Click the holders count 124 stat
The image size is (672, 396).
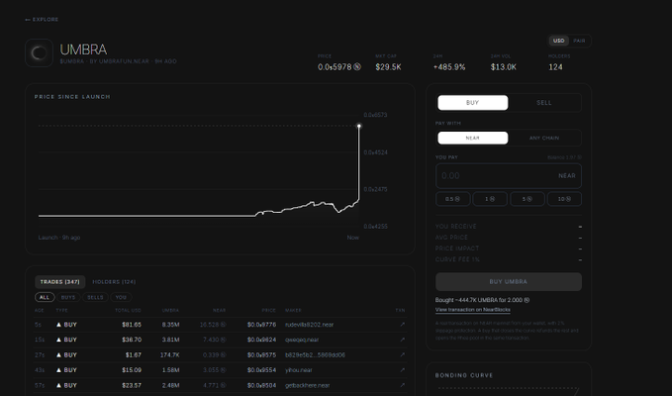pos(555,67)
